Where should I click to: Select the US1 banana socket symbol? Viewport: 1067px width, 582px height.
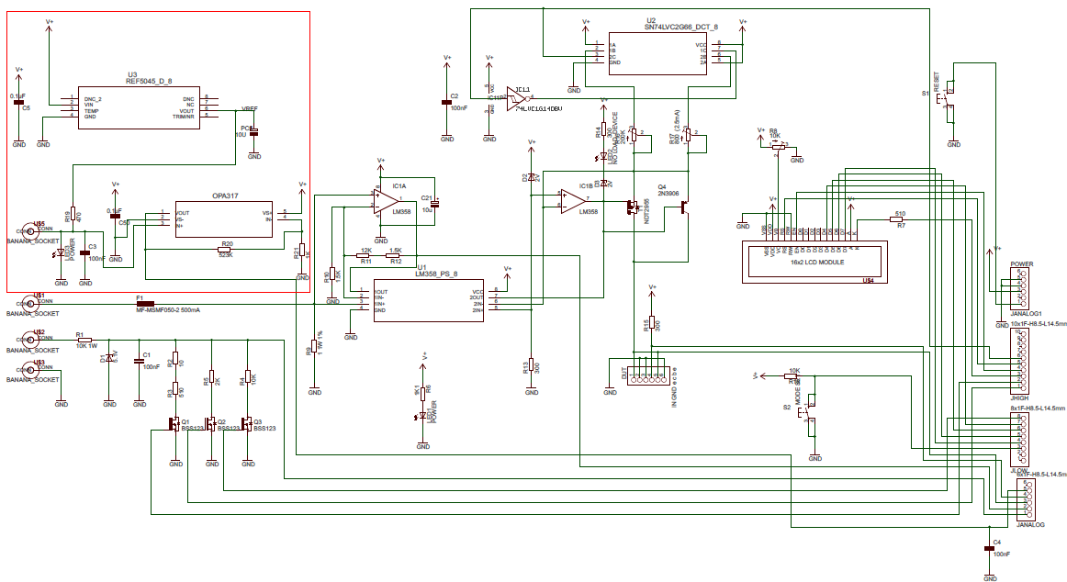[30, 304]
